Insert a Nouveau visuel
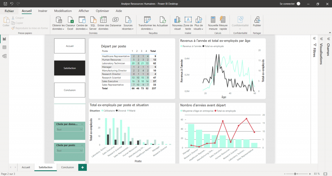This screenshot has width=332, height=176. (x=177, y=23)
